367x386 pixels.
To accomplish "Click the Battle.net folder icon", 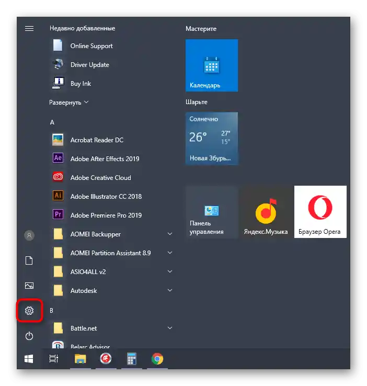I will coord(58,328).
